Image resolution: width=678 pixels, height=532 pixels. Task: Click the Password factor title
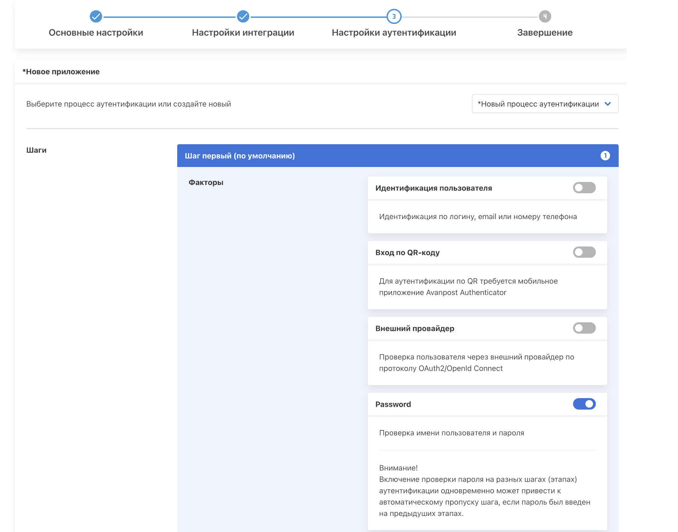(393, 404)
